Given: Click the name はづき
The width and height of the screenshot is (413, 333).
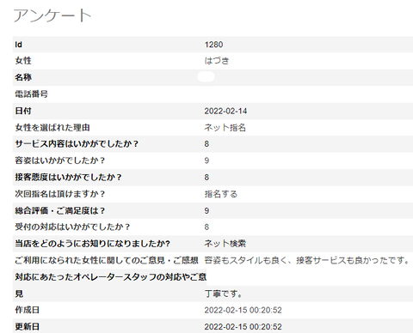Looking at the screenshot, I should click(x=217, y=61).
